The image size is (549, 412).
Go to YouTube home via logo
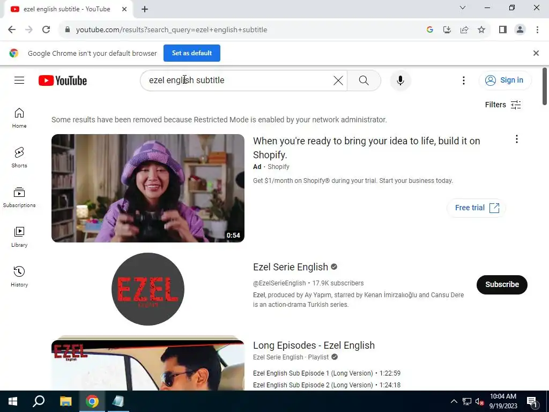[x=63, y=80]
